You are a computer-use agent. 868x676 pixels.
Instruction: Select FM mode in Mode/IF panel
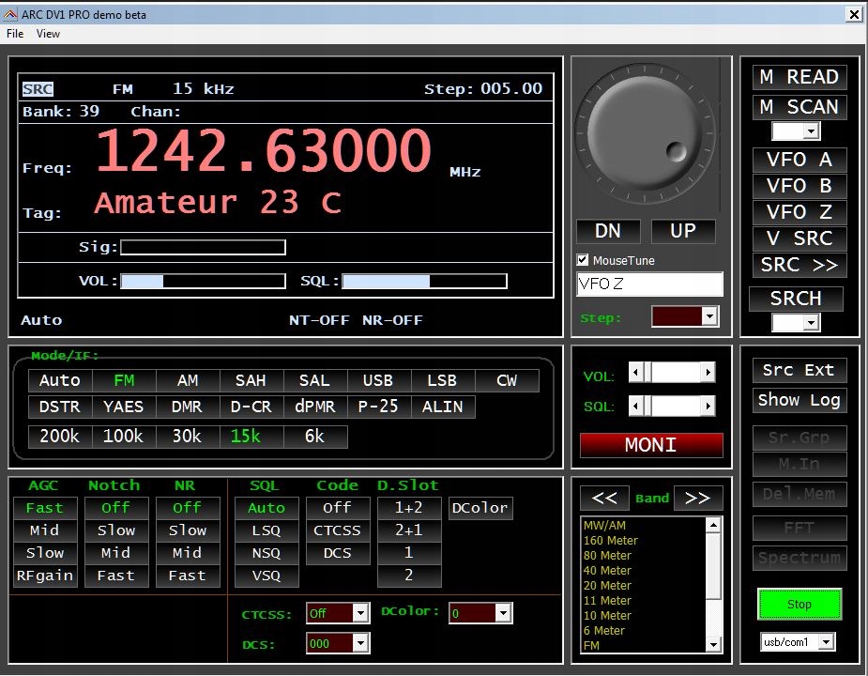[x=123, y=380]
